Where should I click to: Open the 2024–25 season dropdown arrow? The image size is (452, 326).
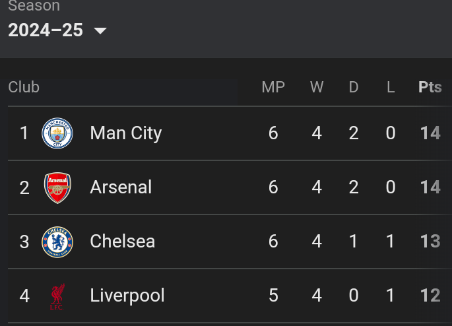(x=100, y=30)
